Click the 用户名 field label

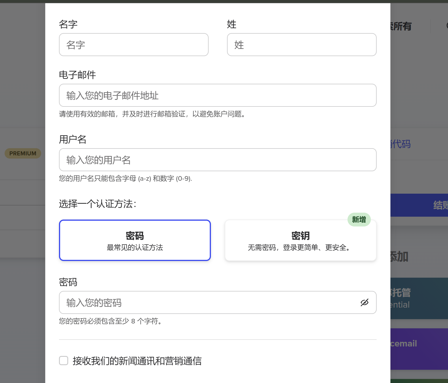pos(73,139)
